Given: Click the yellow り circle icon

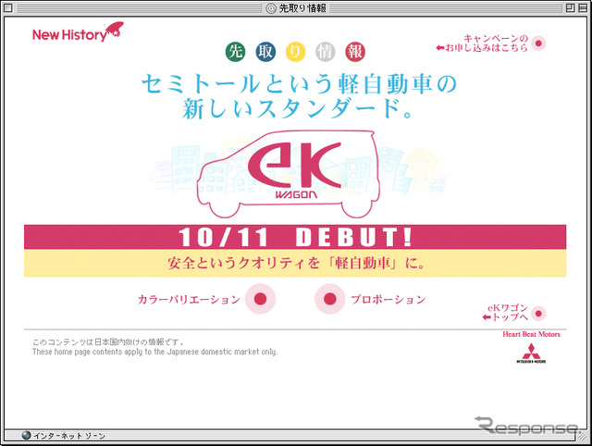Looking at the screenshot, I should (295, 52).
